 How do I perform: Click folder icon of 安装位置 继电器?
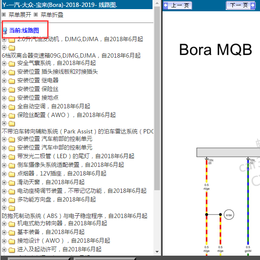pos(12,81)
